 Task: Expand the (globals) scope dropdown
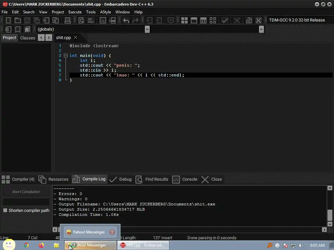click(147, 29)
